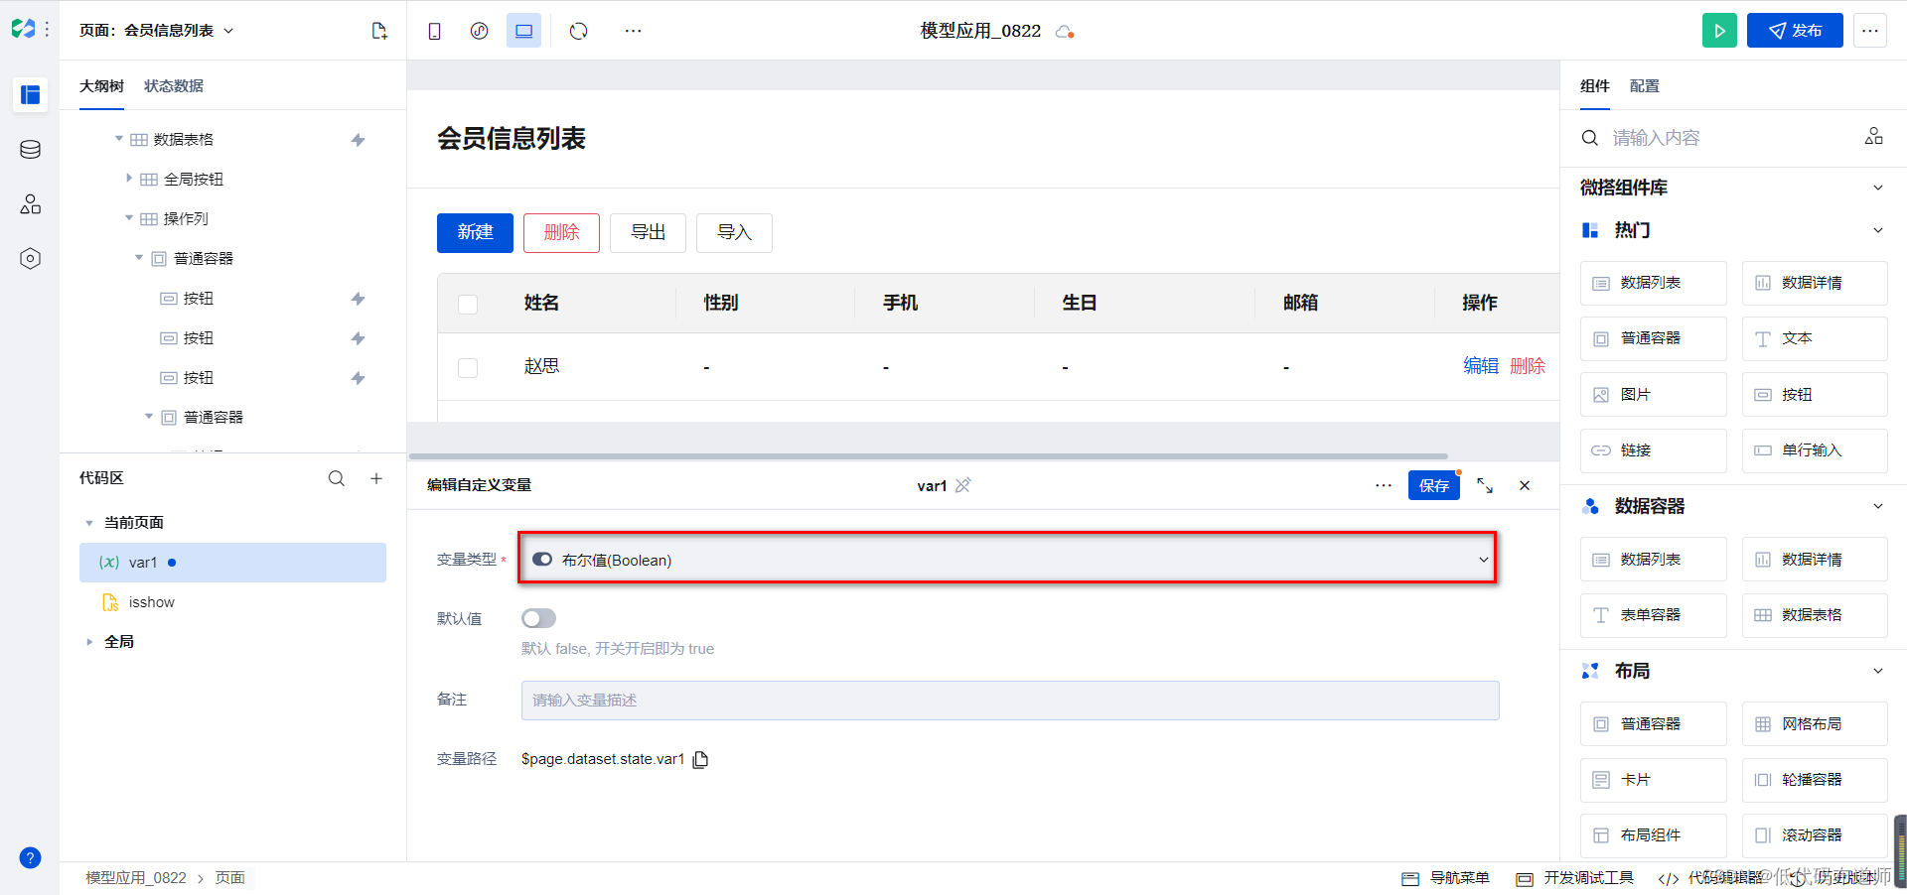The height and width of the screenshot is (895, 1907).
Task: Open the variable type dropdown
Action: (x=1007, y=560)
